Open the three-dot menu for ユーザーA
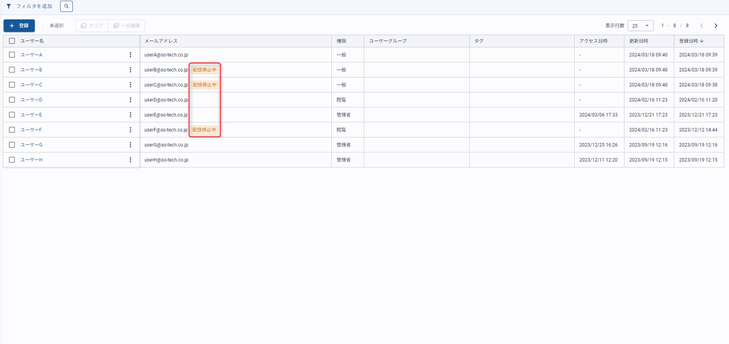The image size is (729, 344). 131,55
